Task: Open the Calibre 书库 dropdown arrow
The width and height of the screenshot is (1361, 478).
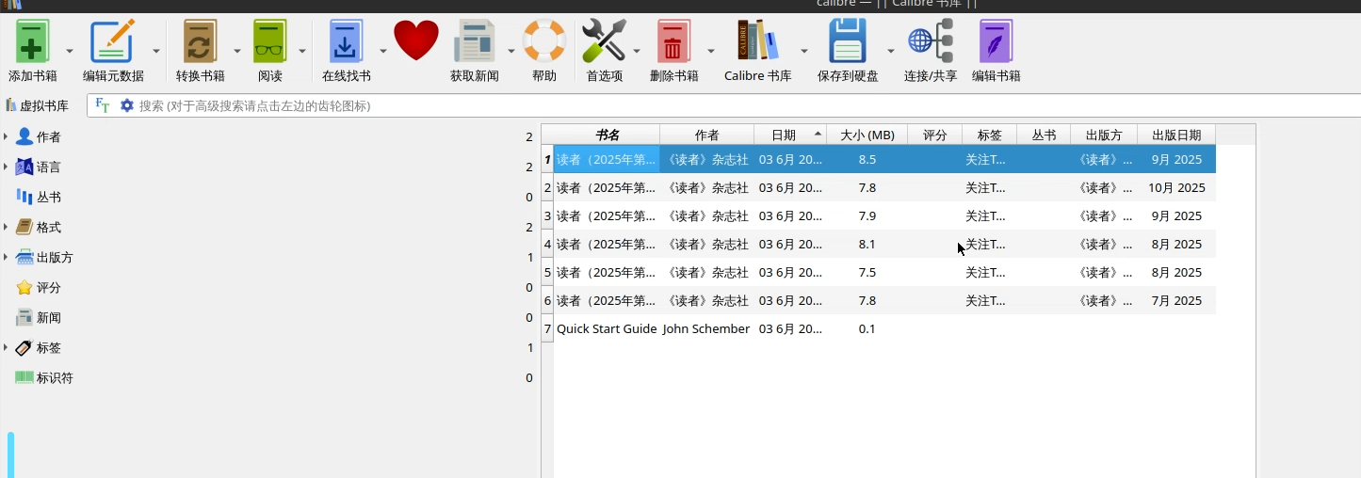Action: [x=804, y=51]
